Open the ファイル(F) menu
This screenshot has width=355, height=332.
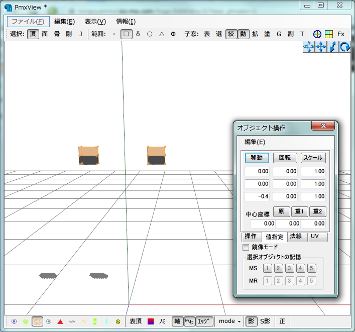pos(28,21)
